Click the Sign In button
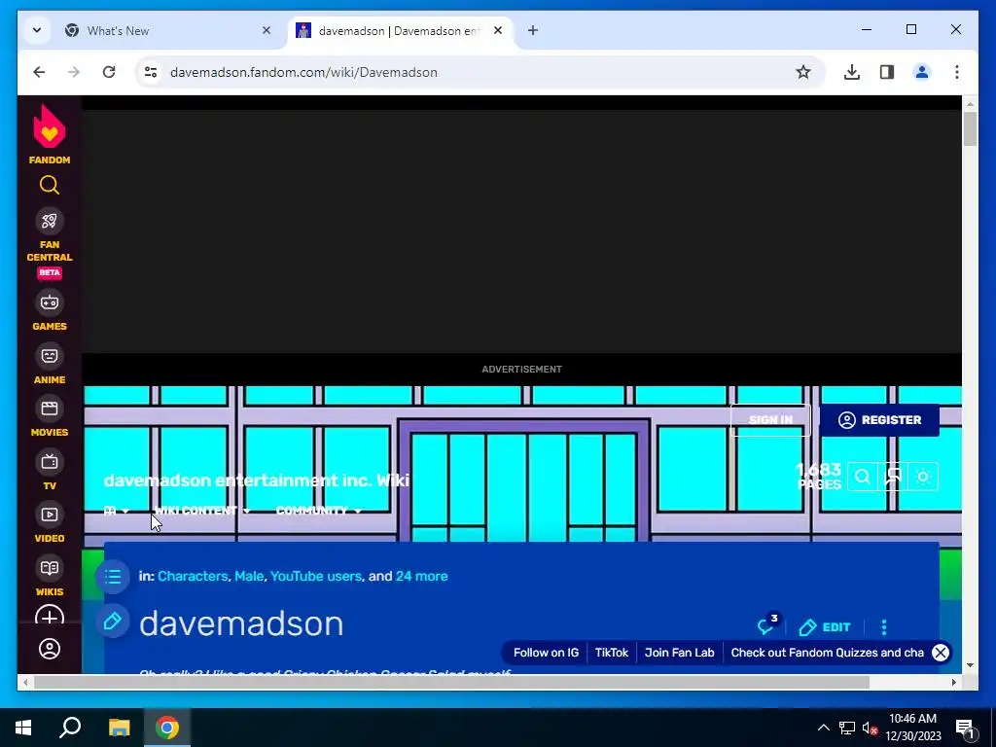The height and width of the screenshot is (747, 996). pos(770,420)
